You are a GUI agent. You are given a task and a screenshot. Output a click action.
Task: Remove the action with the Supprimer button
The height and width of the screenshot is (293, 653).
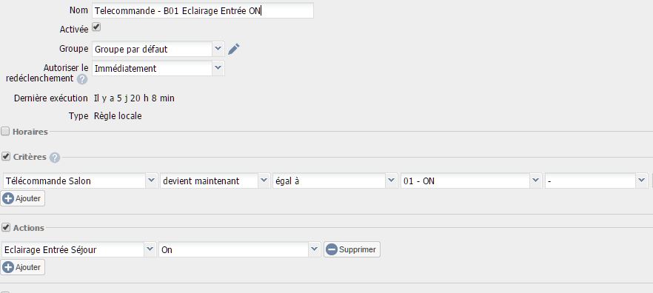[x=352, y=249]
